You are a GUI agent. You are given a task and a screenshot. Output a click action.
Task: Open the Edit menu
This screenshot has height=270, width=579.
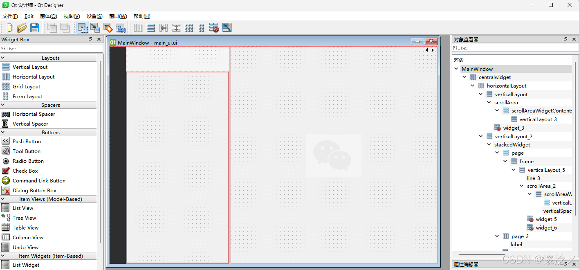pos(29,16)
